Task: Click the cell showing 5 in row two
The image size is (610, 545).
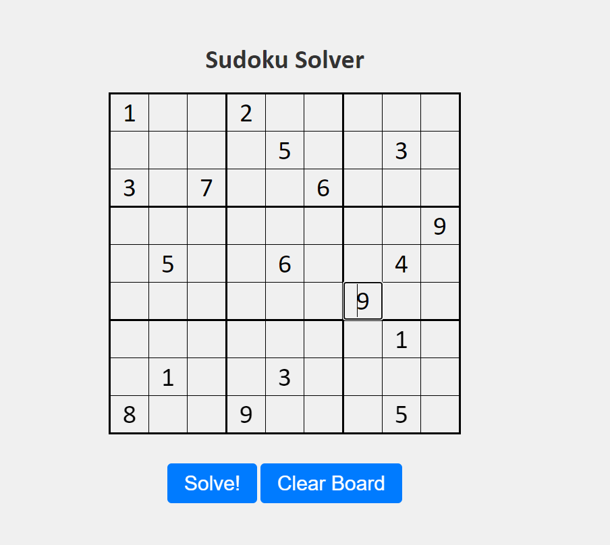Action: click(x=285, y=150)
